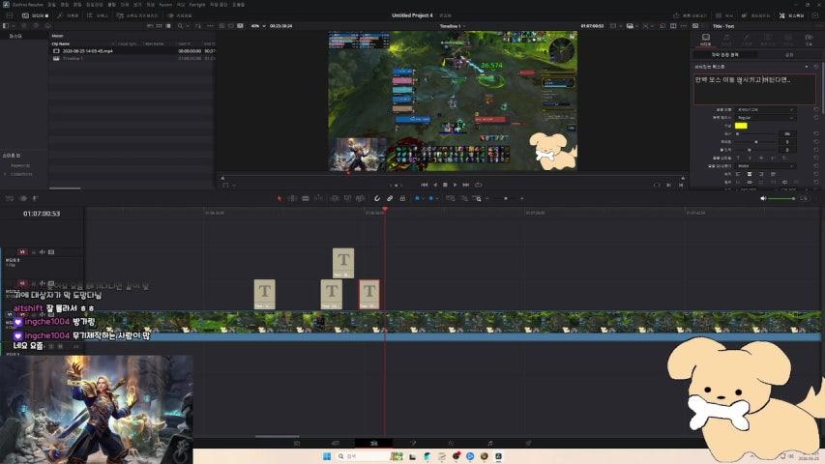Open the Timeline 1 name dropdown
Image resolution: width=825 pixels, height=464 pixels.
pyautogui.click(x=452, y=26)
